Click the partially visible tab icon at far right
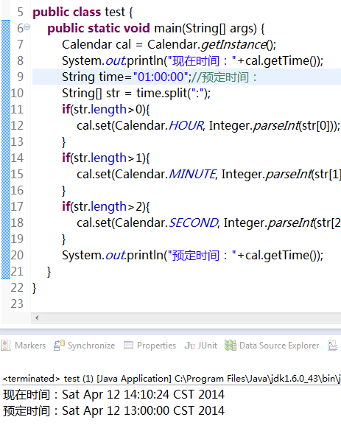 click(332, 346)
